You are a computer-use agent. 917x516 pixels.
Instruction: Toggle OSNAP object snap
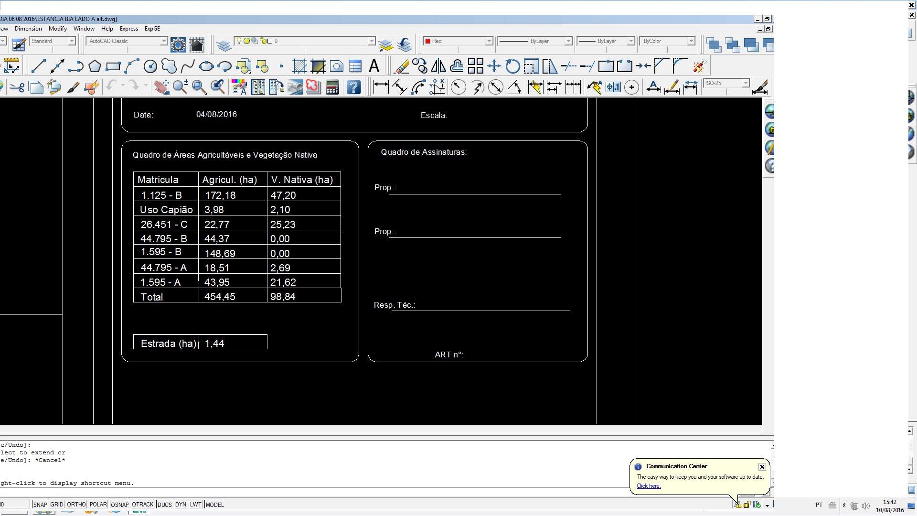point(119,505)
